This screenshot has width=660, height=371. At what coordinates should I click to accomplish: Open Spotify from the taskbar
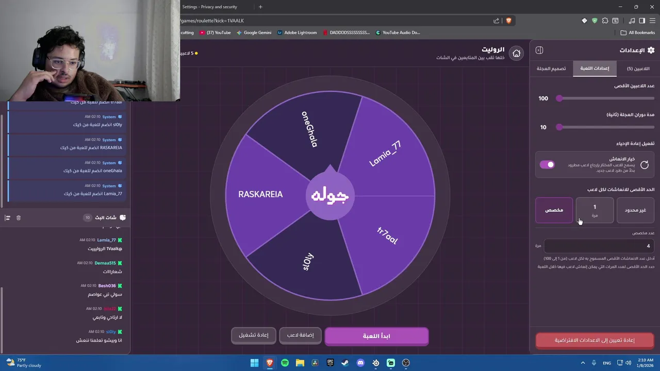click(x=285, y=363)
